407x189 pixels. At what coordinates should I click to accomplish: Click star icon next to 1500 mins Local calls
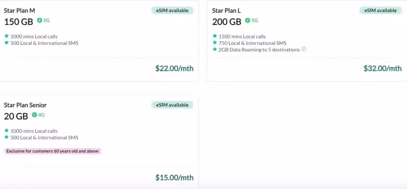point(215,36)
